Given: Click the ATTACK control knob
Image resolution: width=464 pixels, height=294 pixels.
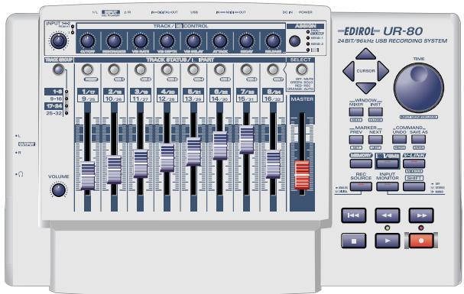Looking at the screenshot, I should (220, 41).
